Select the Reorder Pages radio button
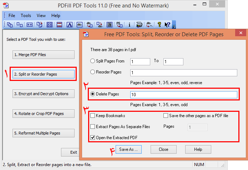248x170 pixels. point(92,72)
